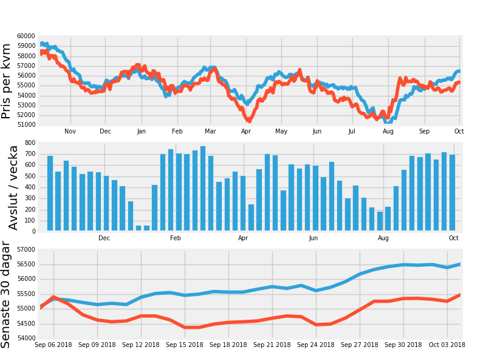Select the 'Mar' label on the price chart
The height and width of the screenshot is (364, 486).
click(210, 132)
